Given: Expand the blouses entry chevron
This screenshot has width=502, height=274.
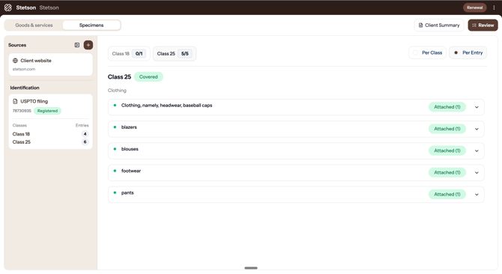Looking at the screenshot, I should coord(477,150).
